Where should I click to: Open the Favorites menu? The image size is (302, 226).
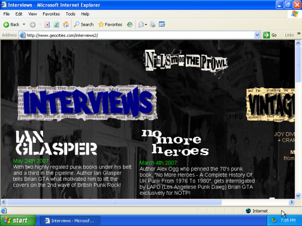[x=51, y=14]
